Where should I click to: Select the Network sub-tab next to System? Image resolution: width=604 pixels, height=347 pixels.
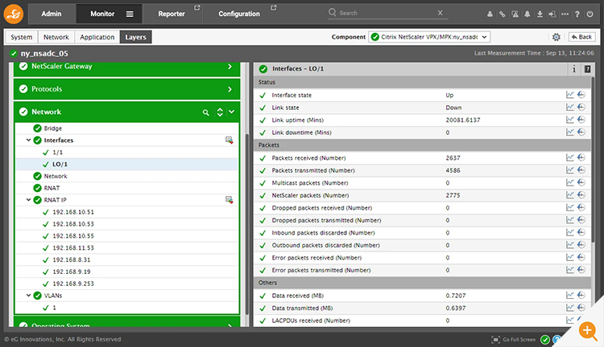pos(56,37)
